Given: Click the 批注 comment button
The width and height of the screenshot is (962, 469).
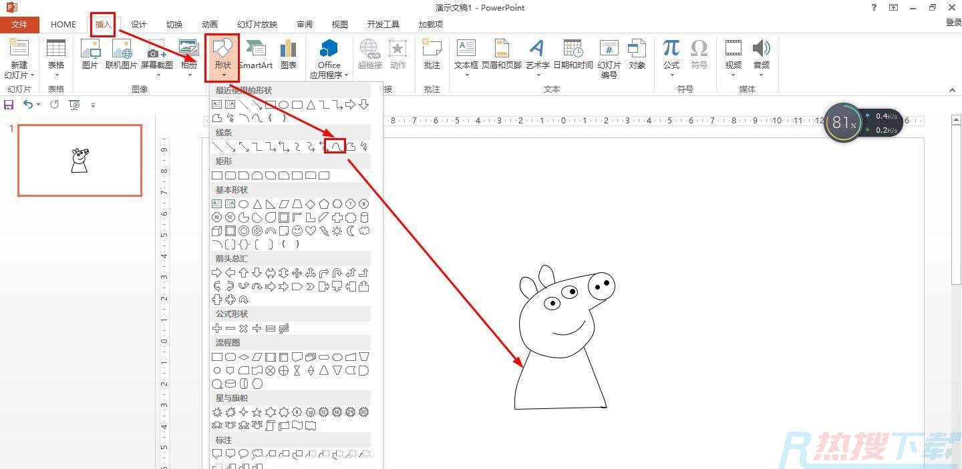Looking at the screenshot, I should coord(432,54).
